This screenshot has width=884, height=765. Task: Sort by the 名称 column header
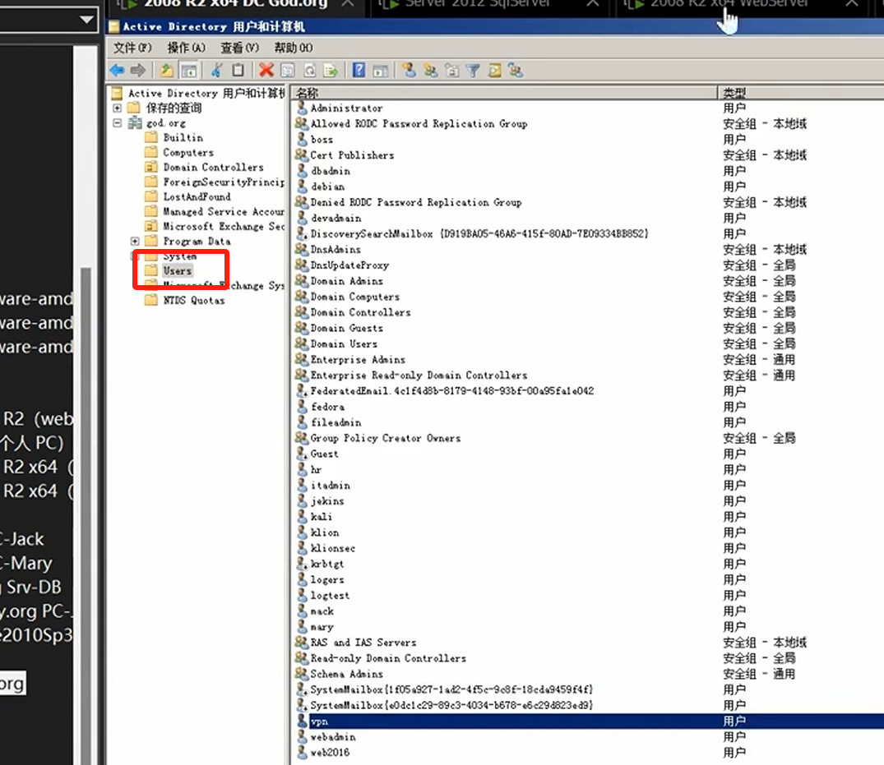pyautogui.click(x=505, y=93)
